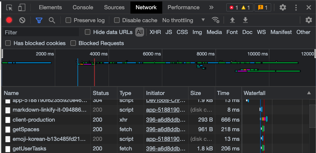Filter requests by JS

(169, 32)
